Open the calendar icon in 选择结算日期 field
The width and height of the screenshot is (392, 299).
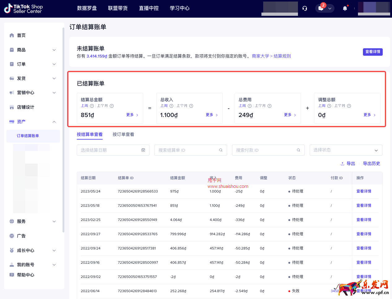tap(143, 150)
